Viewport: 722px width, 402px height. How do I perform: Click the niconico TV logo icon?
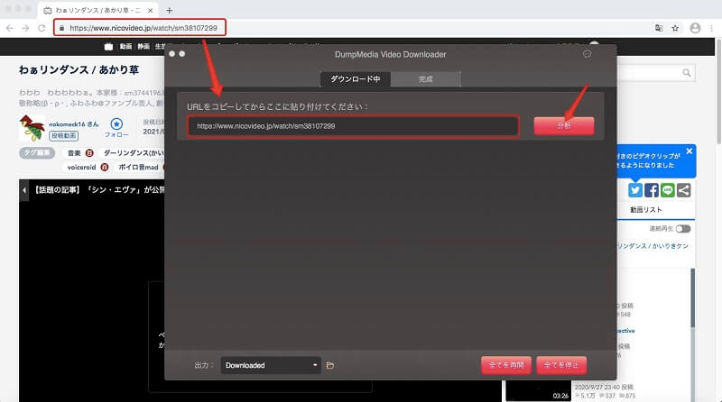point(108,47)
